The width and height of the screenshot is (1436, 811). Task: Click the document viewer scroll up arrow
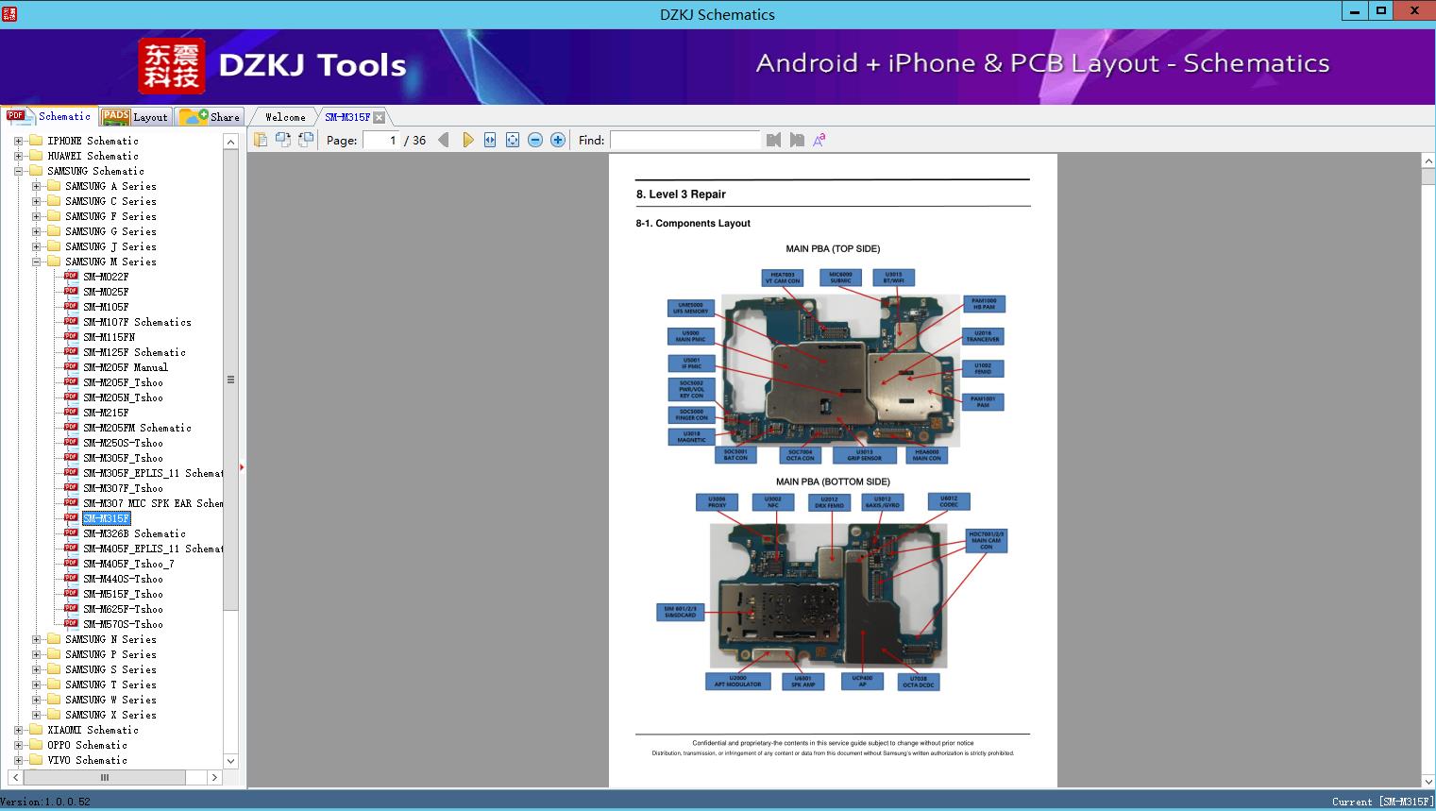tap(1428, 161)
